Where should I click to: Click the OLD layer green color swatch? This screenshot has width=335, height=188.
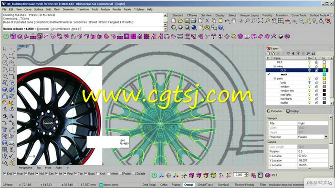pos(324,70)
